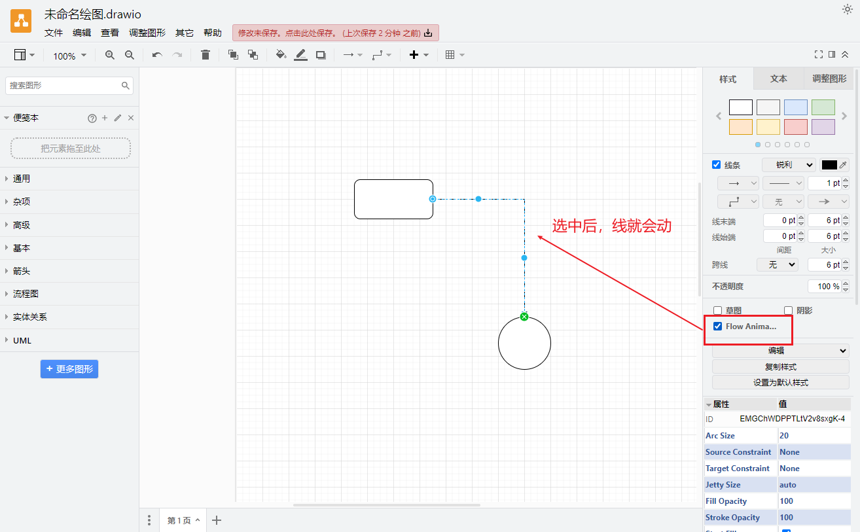Open the 查看 menu
Image resolution: width=860 pixels, height=532 pixels.
(110, 33)
